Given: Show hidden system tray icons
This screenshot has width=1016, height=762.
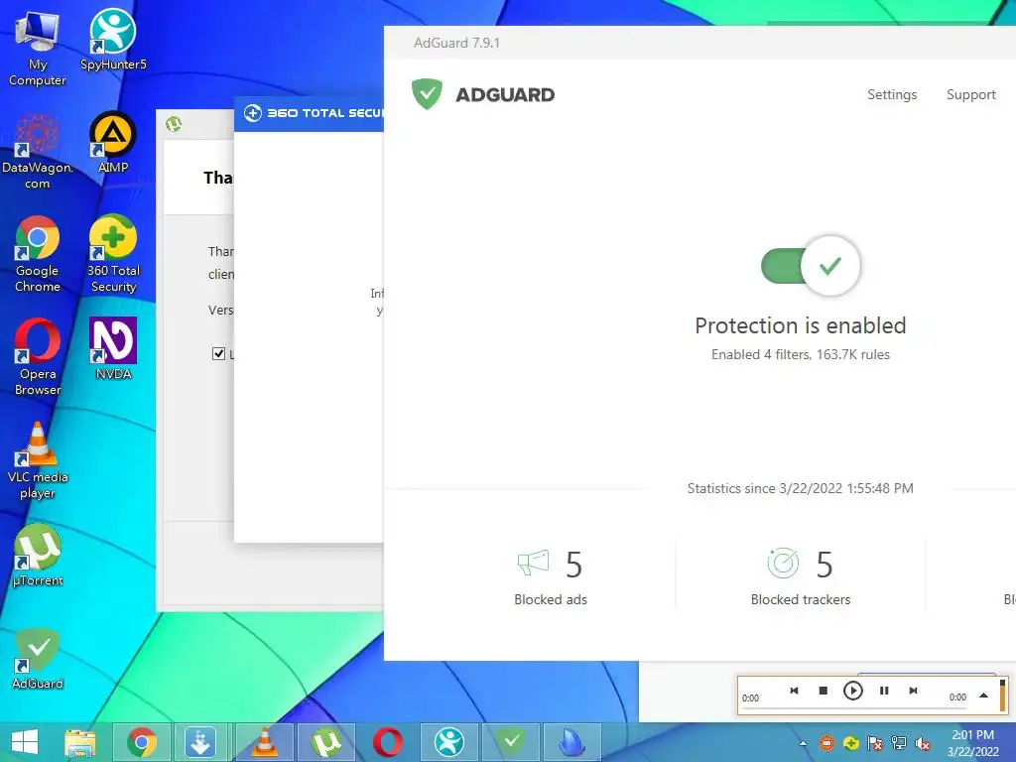Looking at the screenshot, I should (x=804, y=744).
